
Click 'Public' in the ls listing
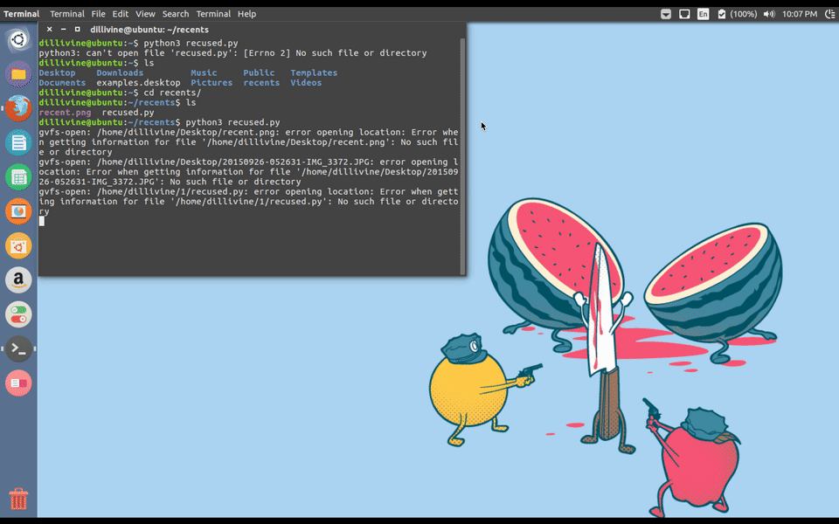point(259,72)
